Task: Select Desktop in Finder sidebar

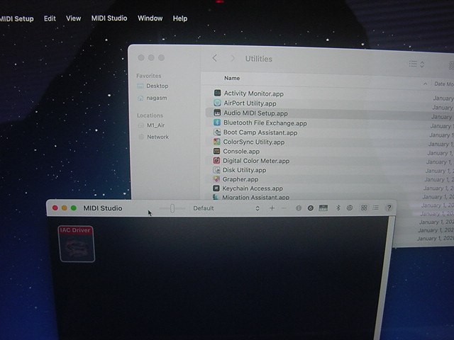Action: (x=153, y=86)
